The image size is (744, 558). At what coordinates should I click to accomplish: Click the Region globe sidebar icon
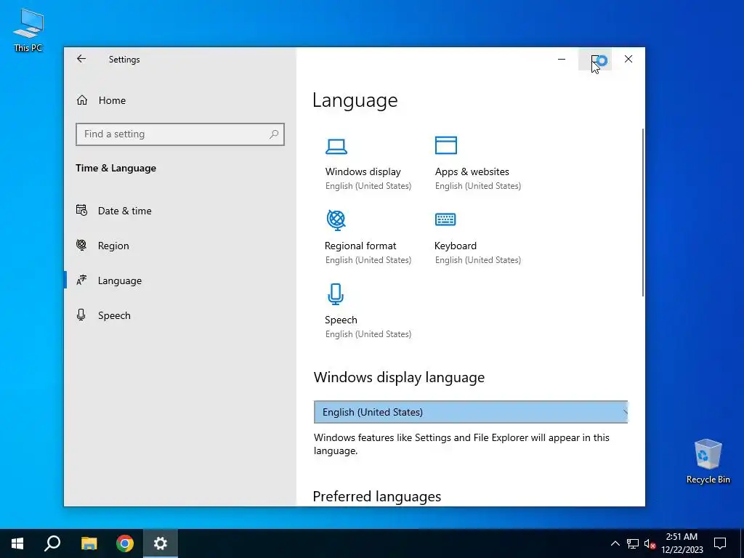81,245
